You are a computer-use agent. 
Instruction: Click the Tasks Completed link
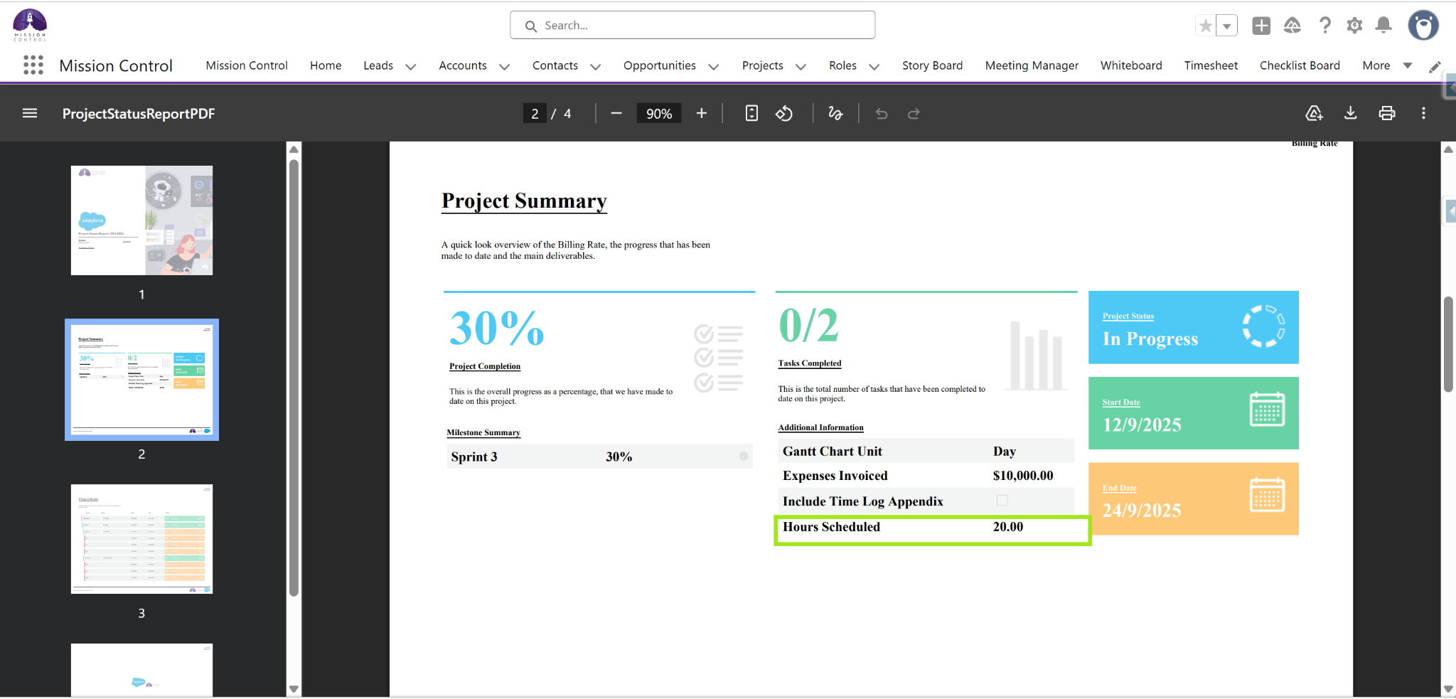click(x=810, y=363)
